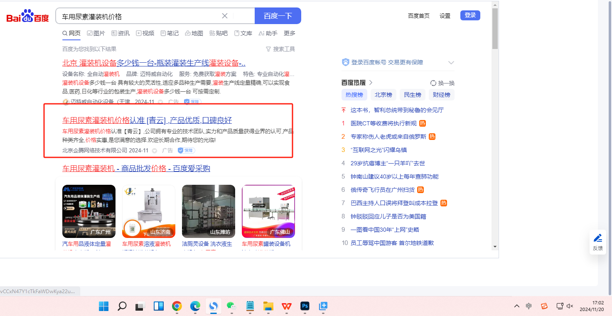The height and width of the screenshot is (316, 612).
Task: Open the 广东佛山 filling machine thumbnail
Action: point(268,211)
